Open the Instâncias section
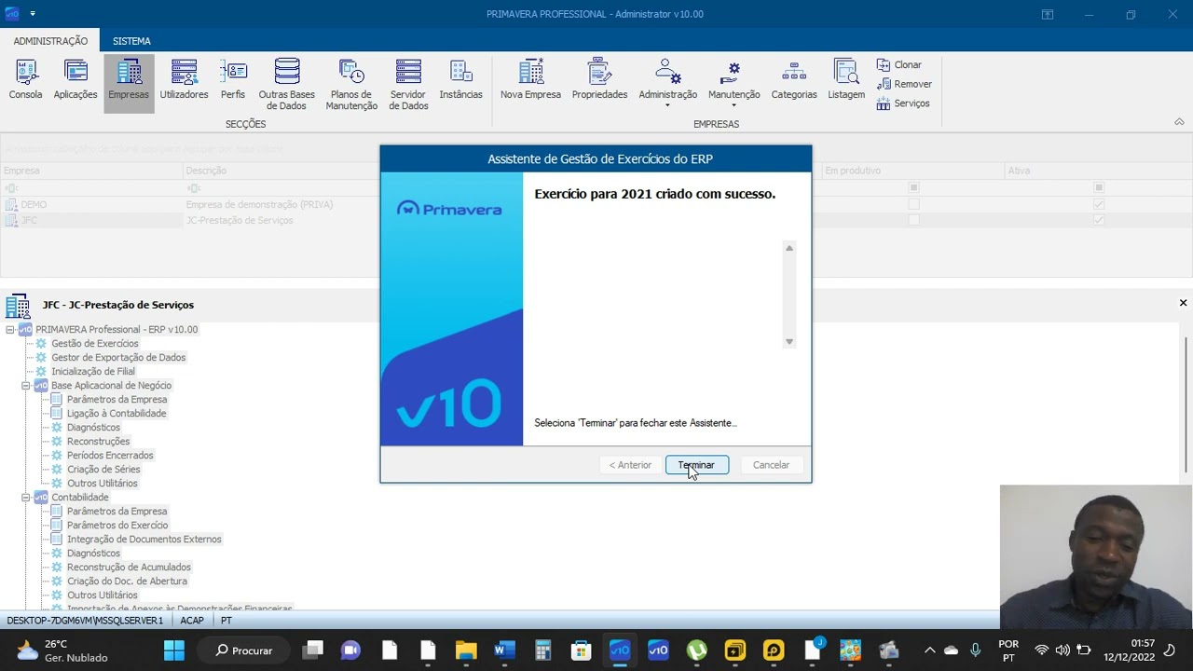1193x671 pixels. click(x=461, y=80)
